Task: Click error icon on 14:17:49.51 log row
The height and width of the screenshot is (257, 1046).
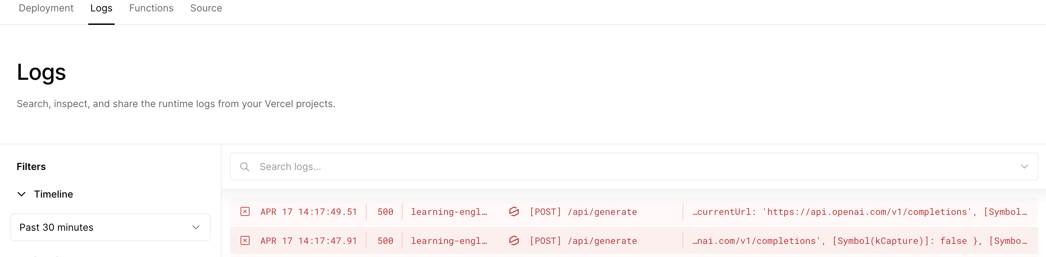Action: pyautogui.click(x=245, y=212)
